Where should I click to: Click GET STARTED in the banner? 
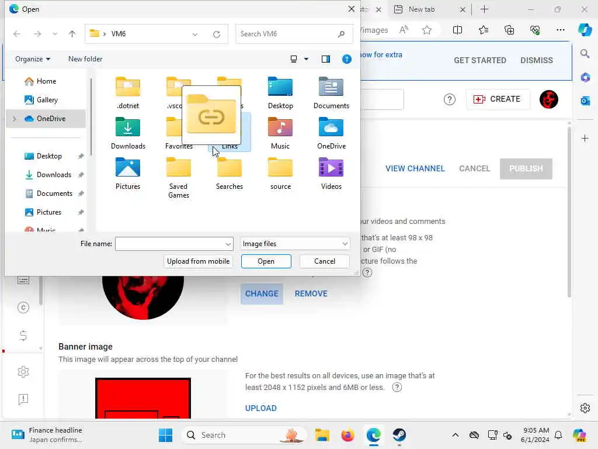coord(480,61)
